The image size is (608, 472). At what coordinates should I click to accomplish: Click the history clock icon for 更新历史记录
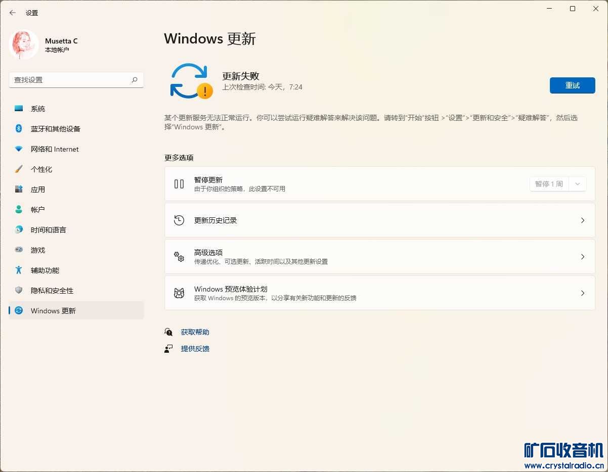coord(179,220)
